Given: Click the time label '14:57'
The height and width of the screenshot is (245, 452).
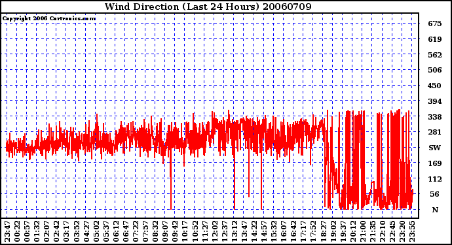Looking at the screenshot, I should coord(264,231).
